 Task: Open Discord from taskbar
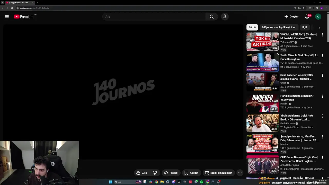[x=173, y=182]
